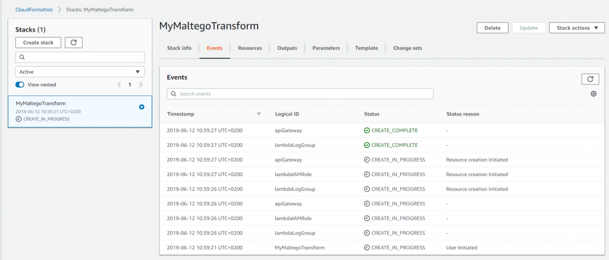609x260 pixels.
Task: Click MyMaltegoTransform Logical ID in events
Action: 300,247
